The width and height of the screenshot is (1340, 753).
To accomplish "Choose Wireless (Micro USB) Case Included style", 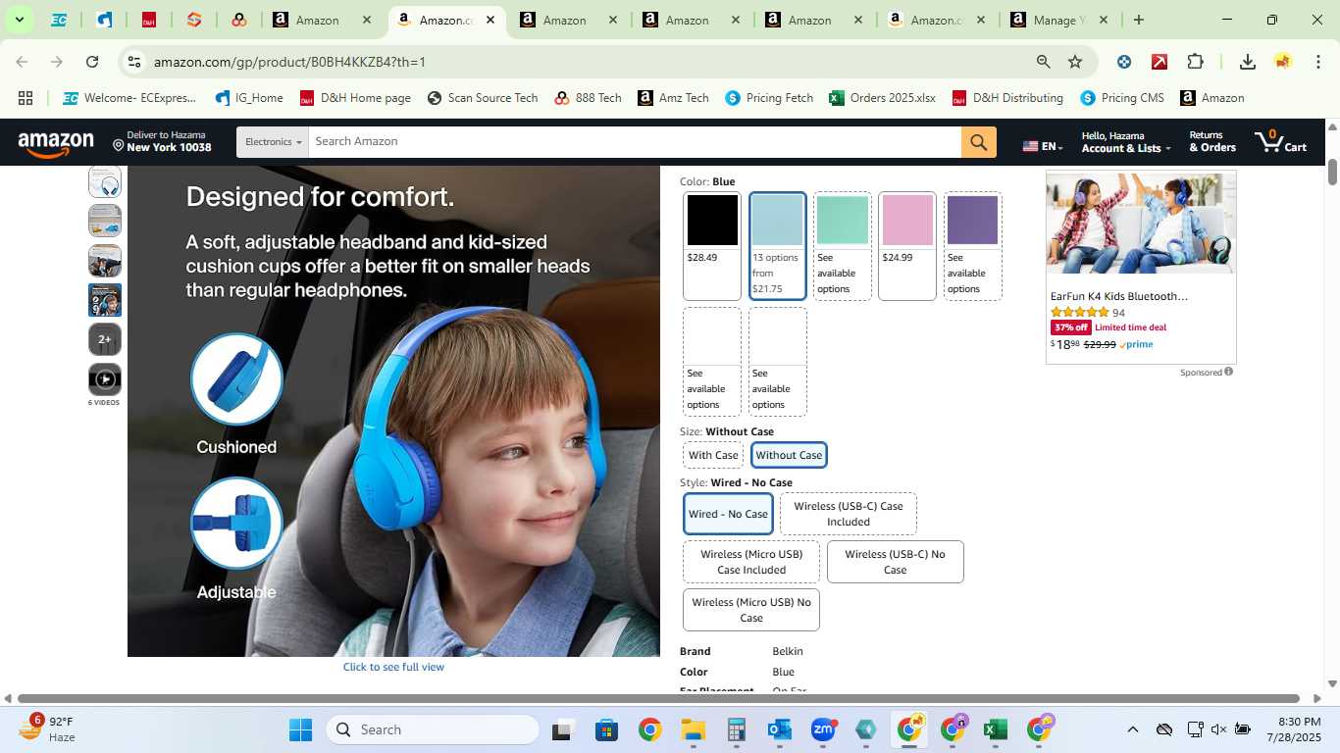I will [x=751, y=562].
